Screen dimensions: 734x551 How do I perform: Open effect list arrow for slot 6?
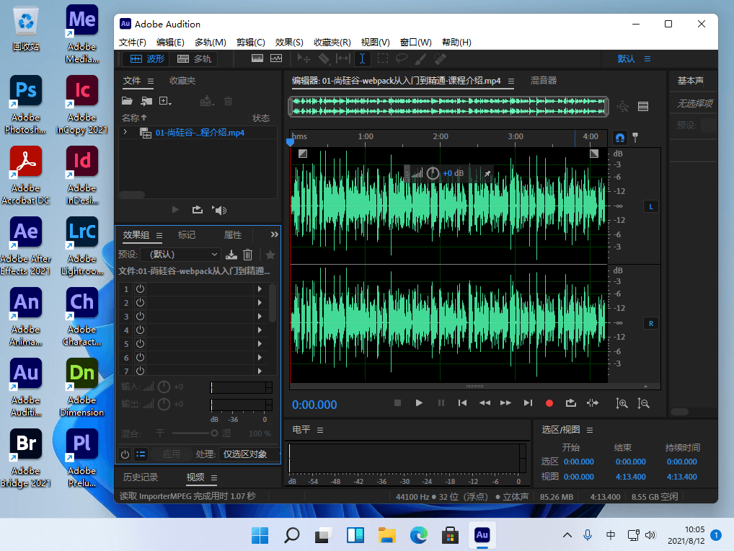coord(260,357)
